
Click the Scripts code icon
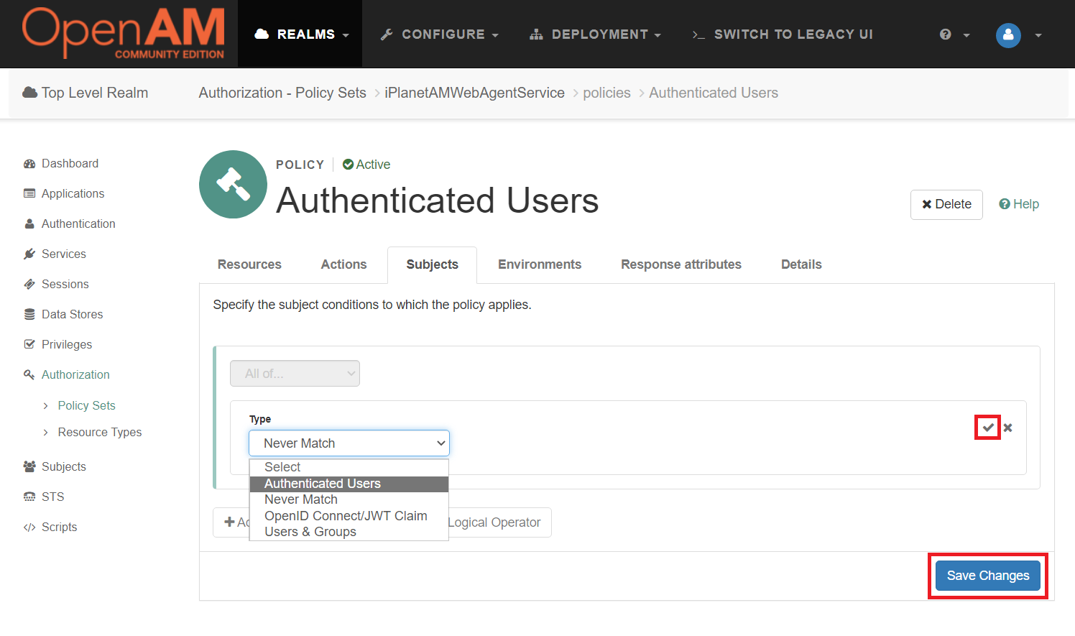coord(29,527)
